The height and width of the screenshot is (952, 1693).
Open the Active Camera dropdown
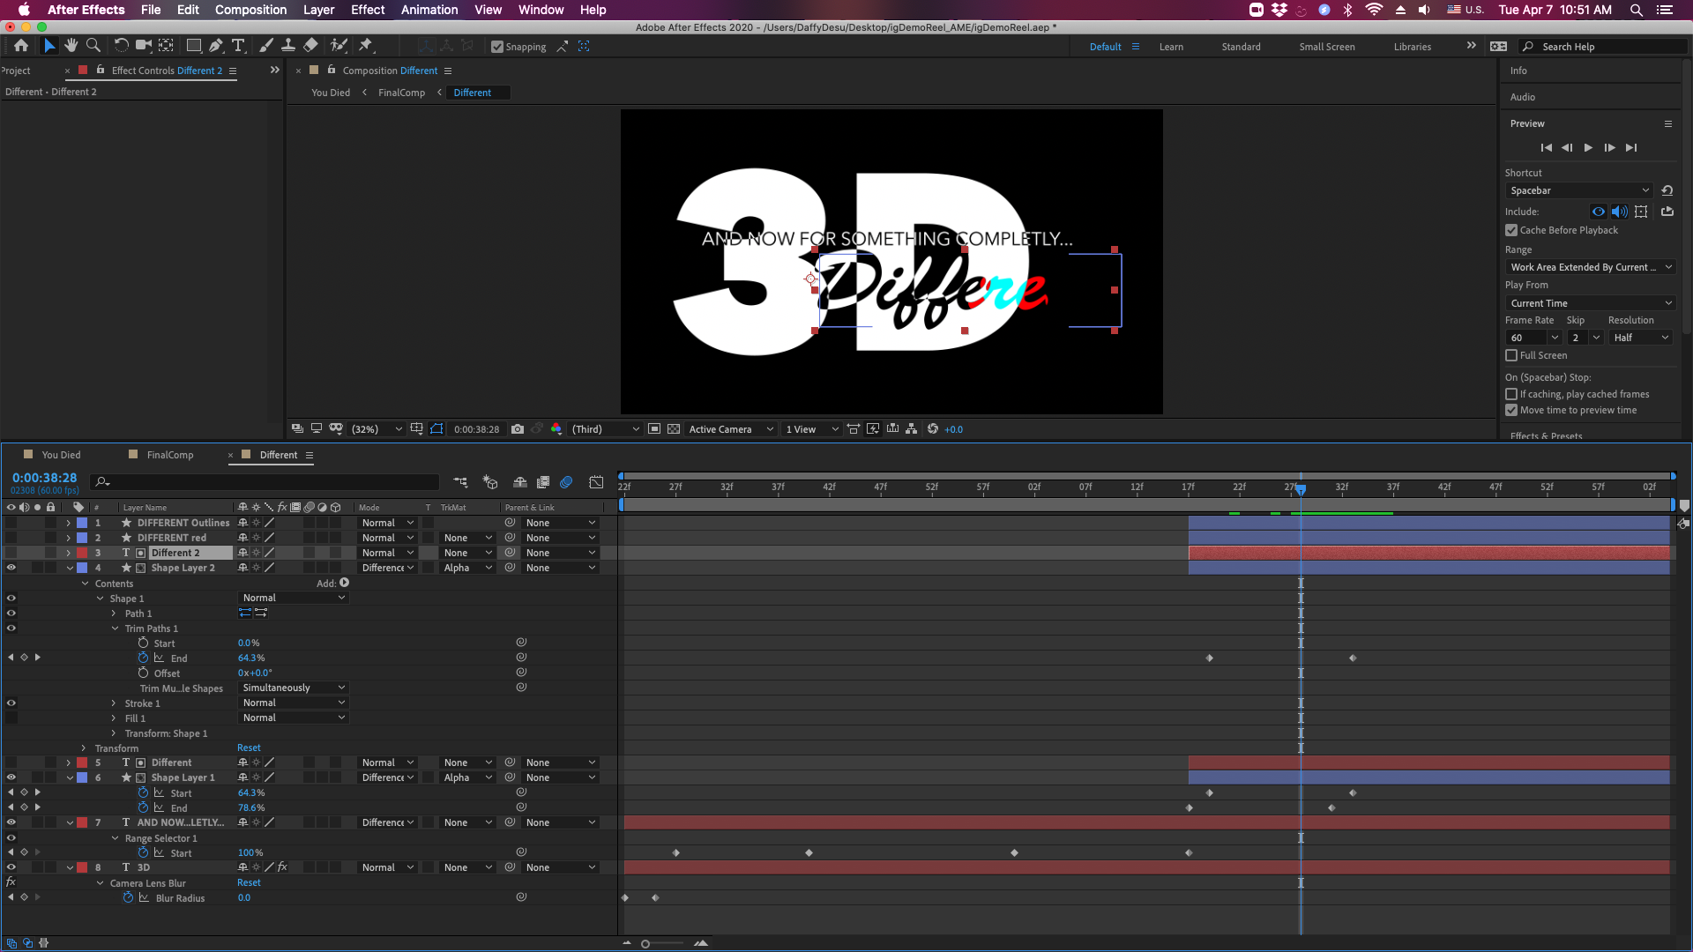coord(730,429)
